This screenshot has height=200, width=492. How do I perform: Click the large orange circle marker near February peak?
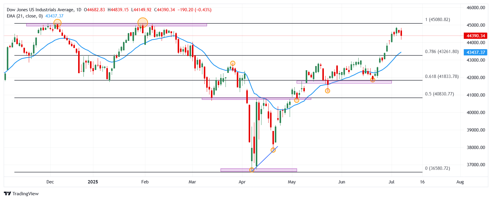[143, 23]
